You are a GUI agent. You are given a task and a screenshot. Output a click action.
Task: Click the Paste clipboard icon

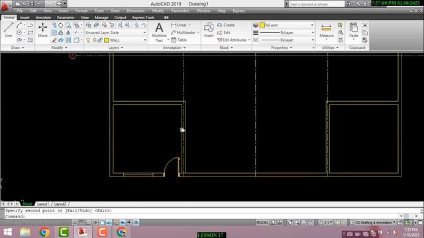tap(354, 30)
